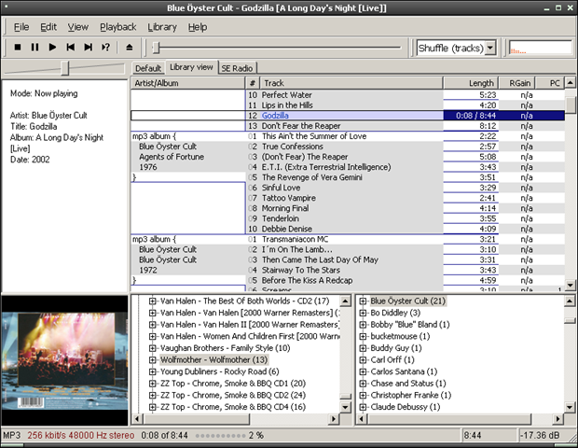
Task: Click the 256 kbit/s 48000 Hz stereo status text
Action: pyautogui.click(x=81, y=436)
